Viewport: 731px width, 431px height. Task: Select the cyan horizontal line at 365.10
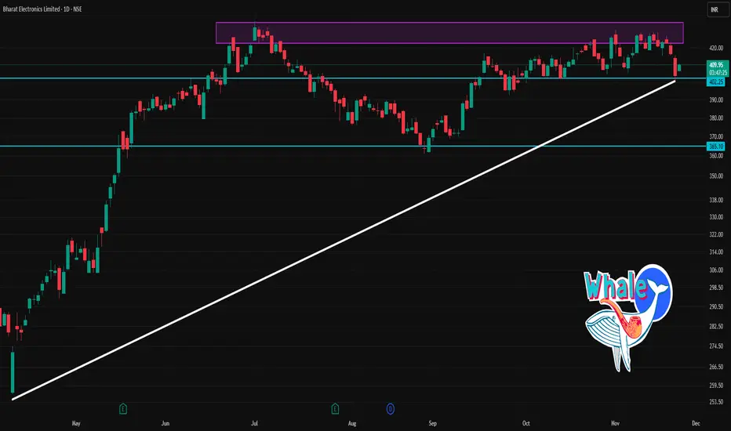353,147
